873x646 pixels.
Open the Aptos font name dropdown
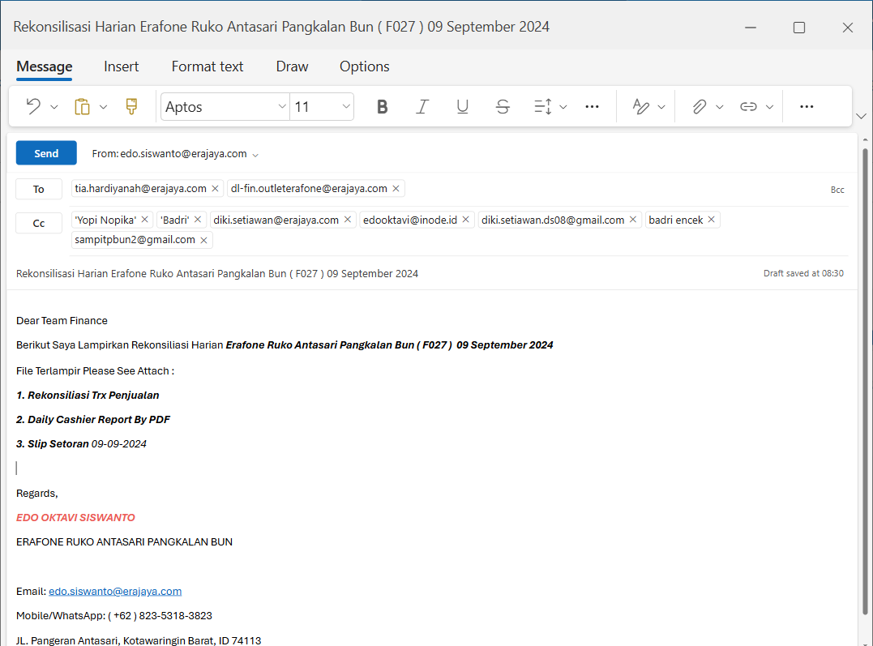[x=282, y=106]
